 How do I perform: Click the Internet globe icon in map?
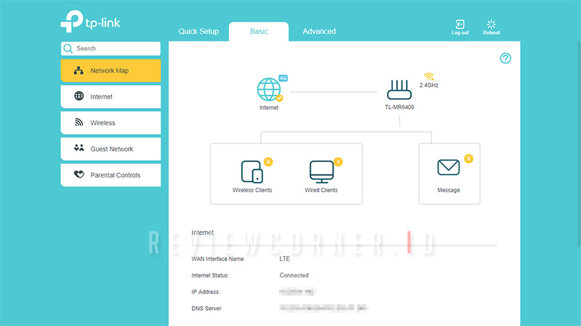click(x=269, y=89)
